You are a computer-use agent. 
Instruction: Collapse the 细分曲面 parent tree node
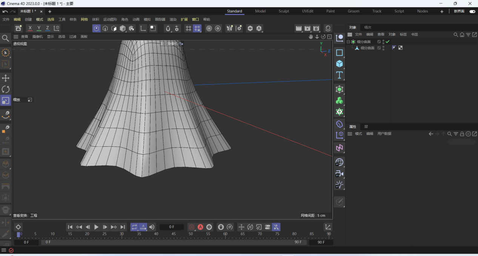(x=348, y=42)
